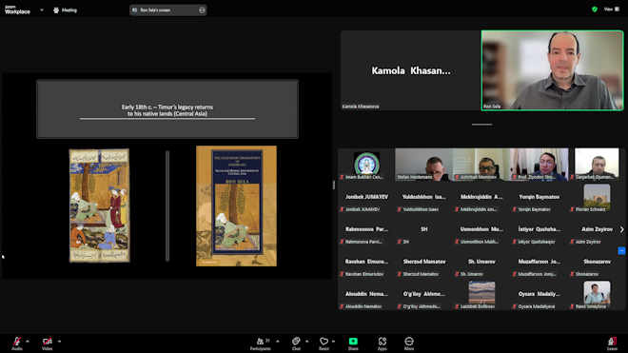The width and height of the screenshot is (628, 353).
Task: Open the More options menu
Action: pos(409,343)
